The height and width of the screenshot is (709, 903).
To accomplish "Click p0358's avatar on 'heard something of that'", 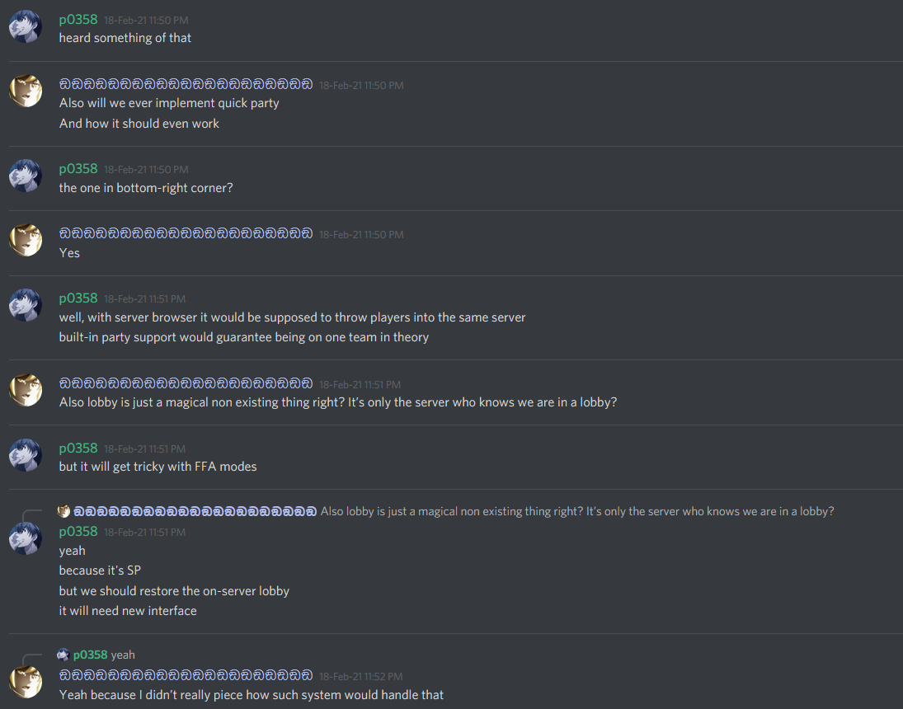I will tap(26, 26).
